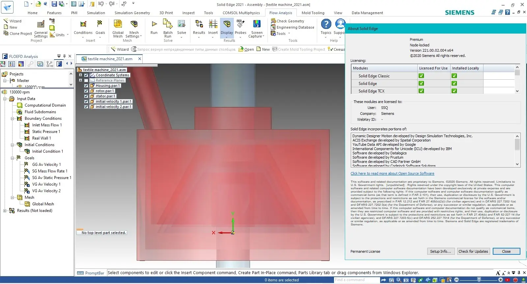
Task: Expand Coordinate Systems in PathFinder tree
Action: coord(80,75)
